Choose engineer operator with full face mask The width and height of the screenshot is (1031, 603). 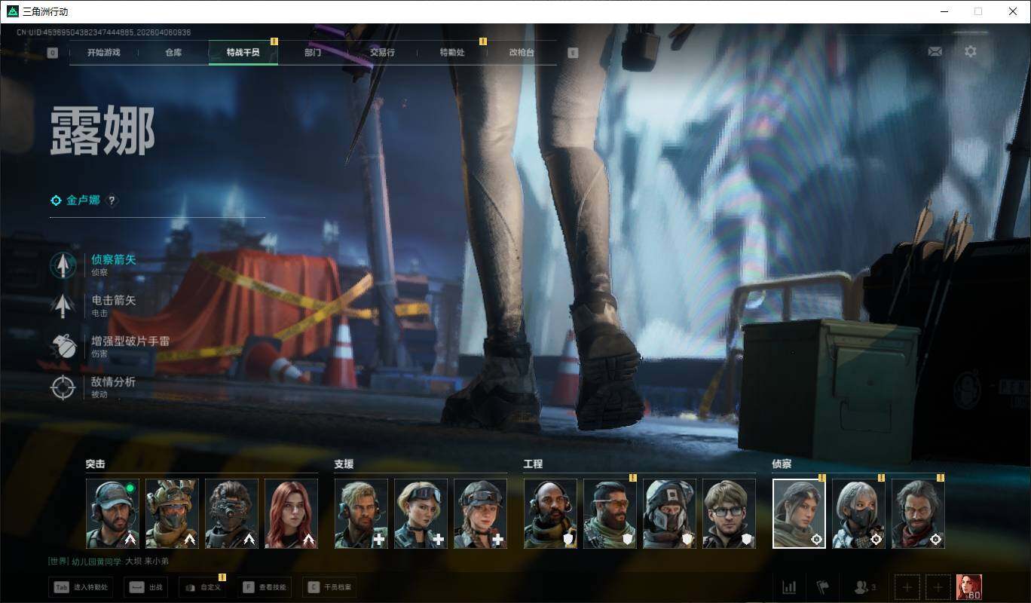(x=669, y=513)
